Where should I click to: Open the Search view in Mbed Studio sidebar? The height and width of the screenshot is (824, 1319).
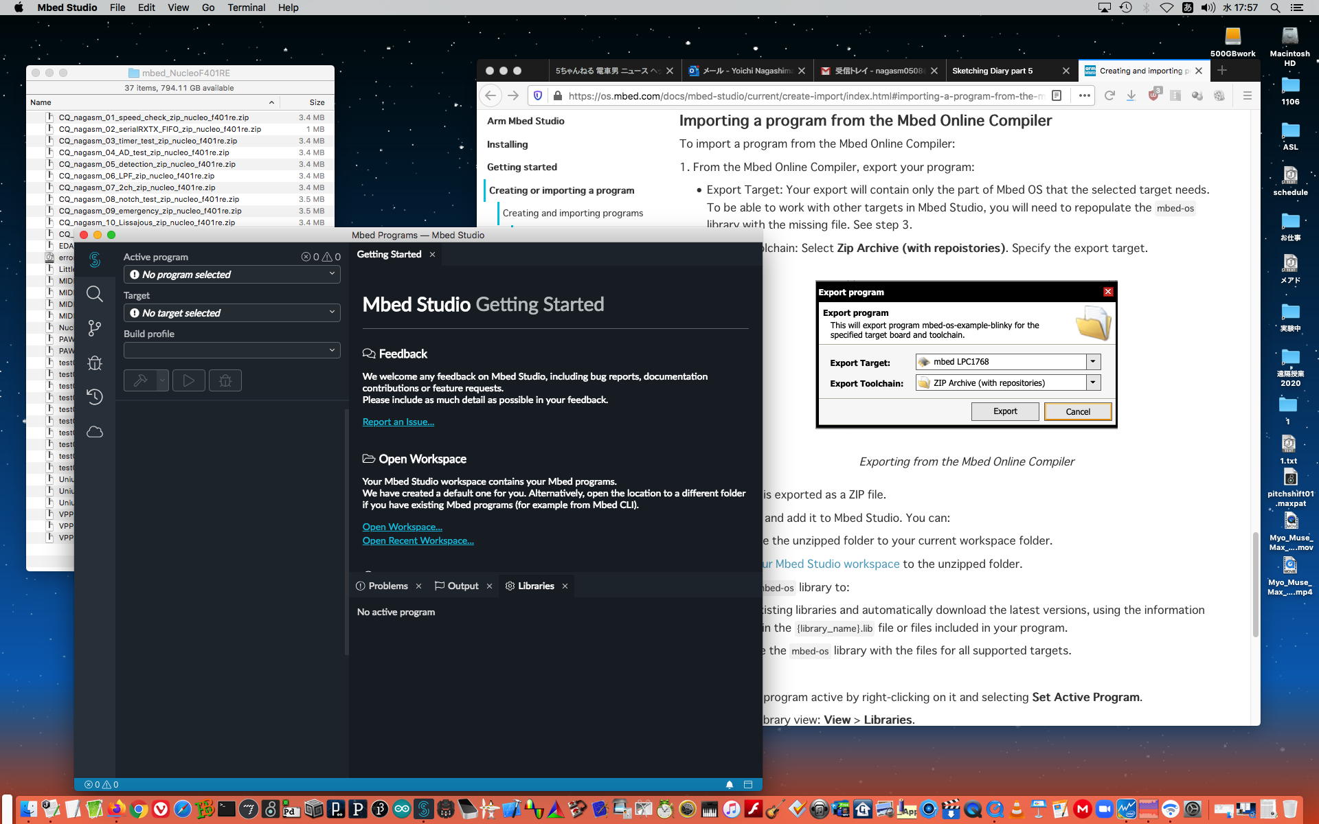[95, 295]
